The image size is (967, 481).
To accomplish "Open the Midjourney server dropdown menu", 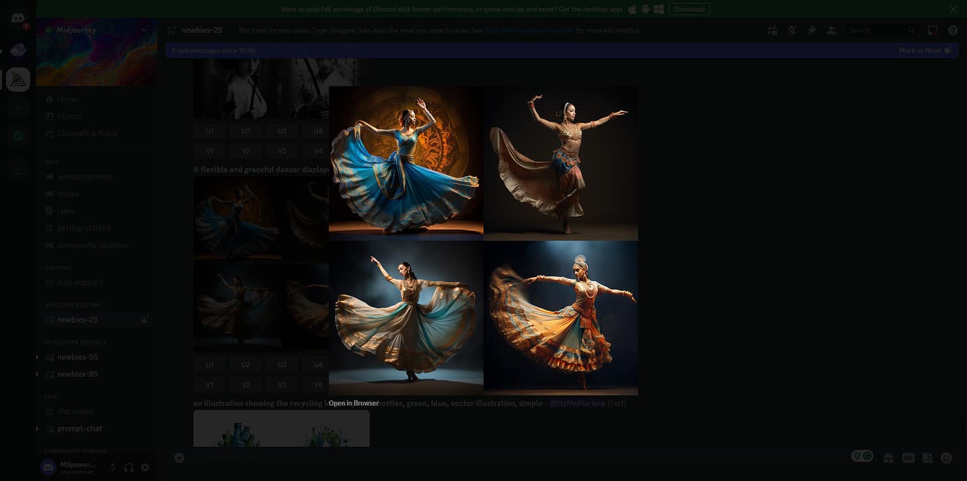I will coord(144,30).
